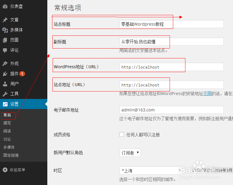
Task: Enable the 任何人都可以注册 checkbox
Action: point(122,134)
